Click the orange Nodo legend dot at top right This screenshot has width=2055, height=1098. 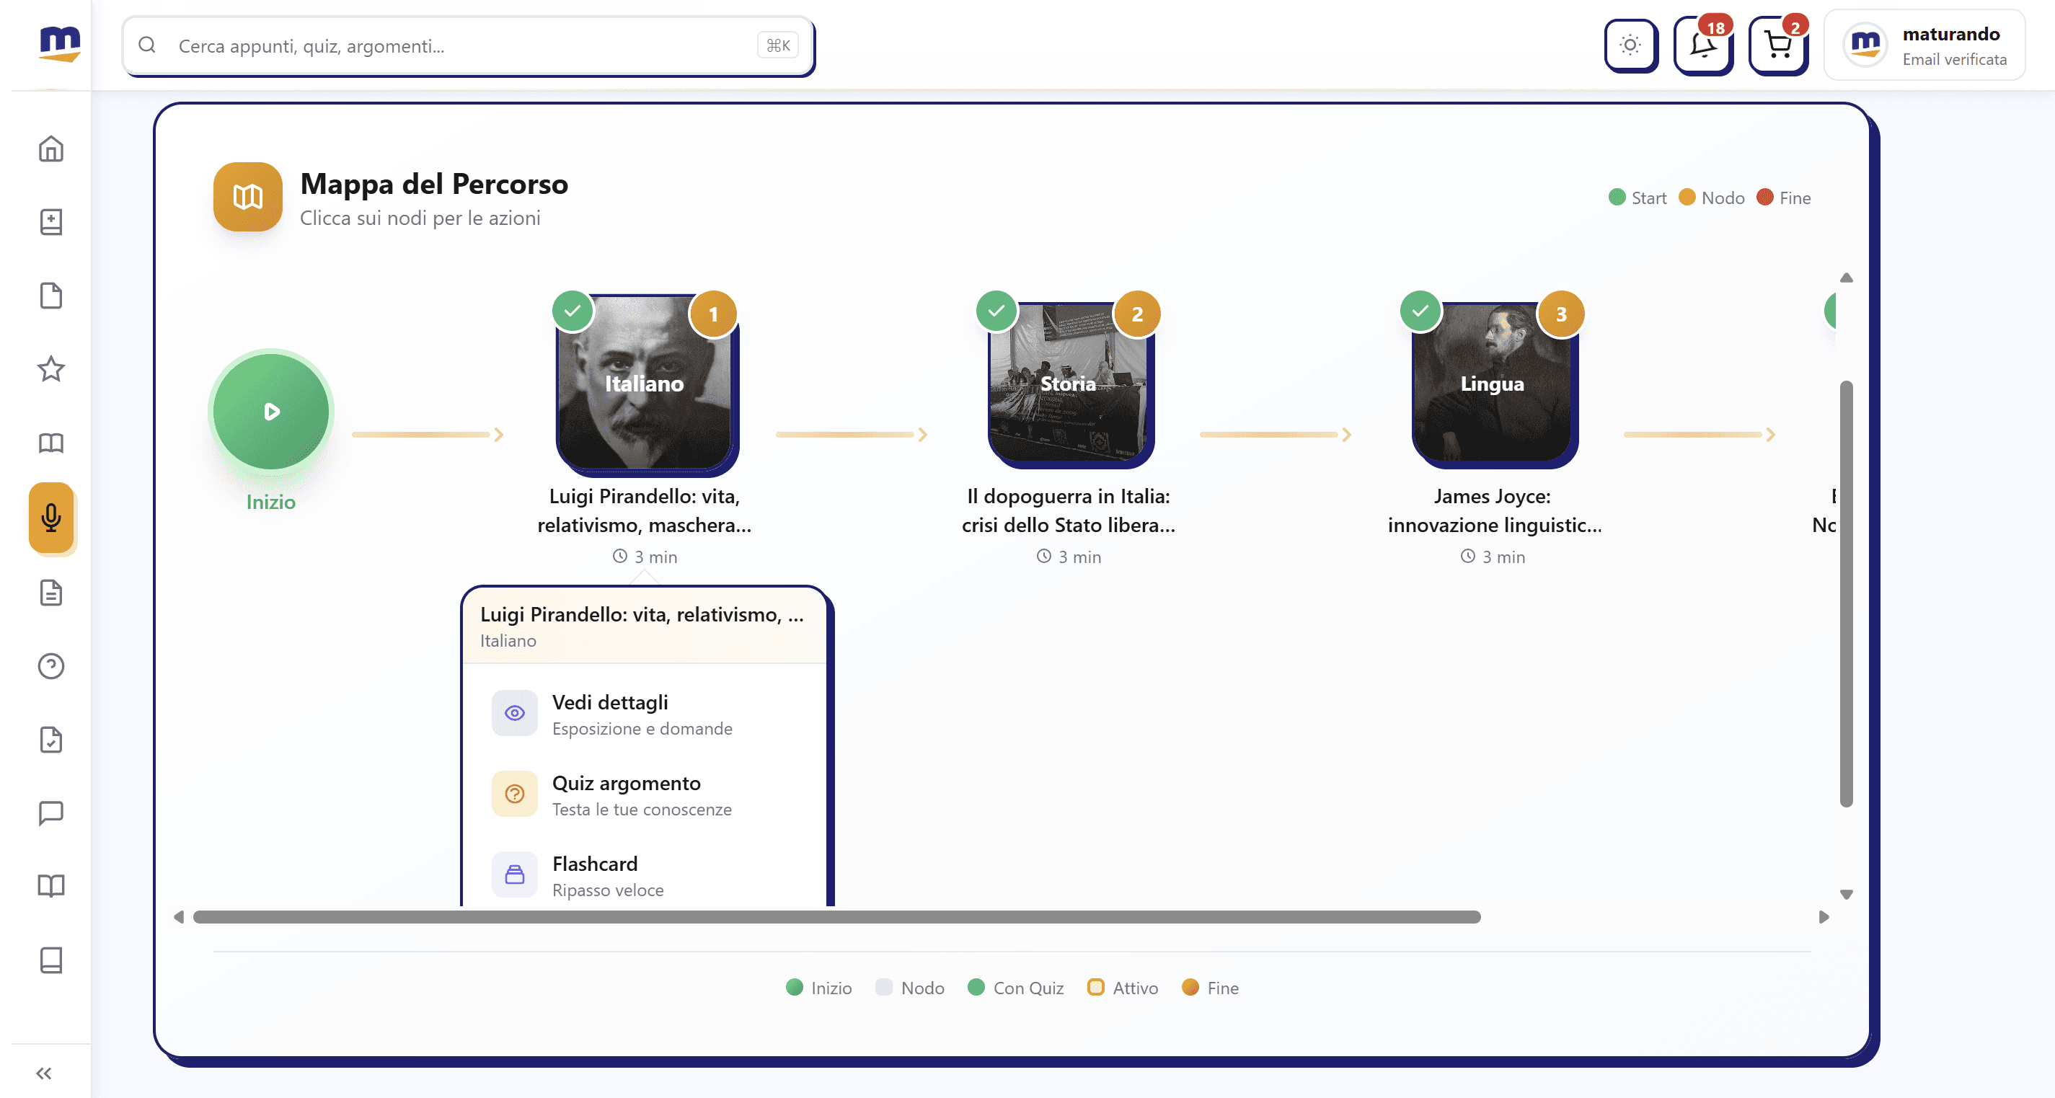[x=1687, y=197]
